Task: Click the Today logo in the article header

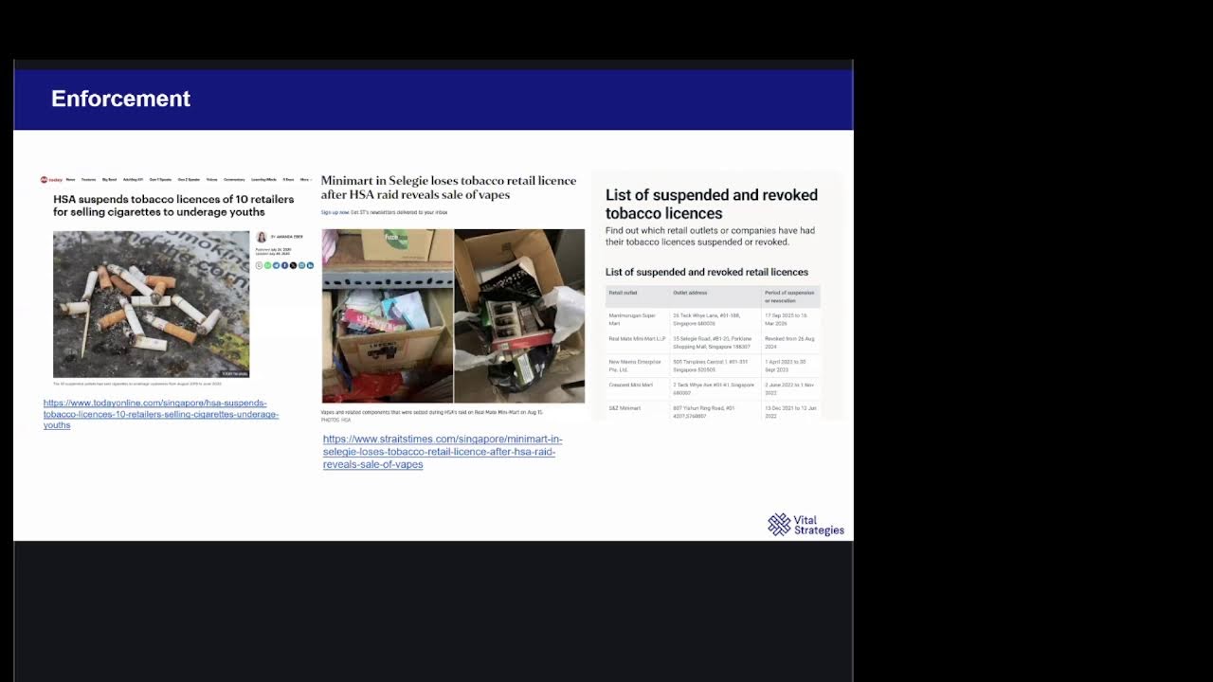Action: [51, 179]
